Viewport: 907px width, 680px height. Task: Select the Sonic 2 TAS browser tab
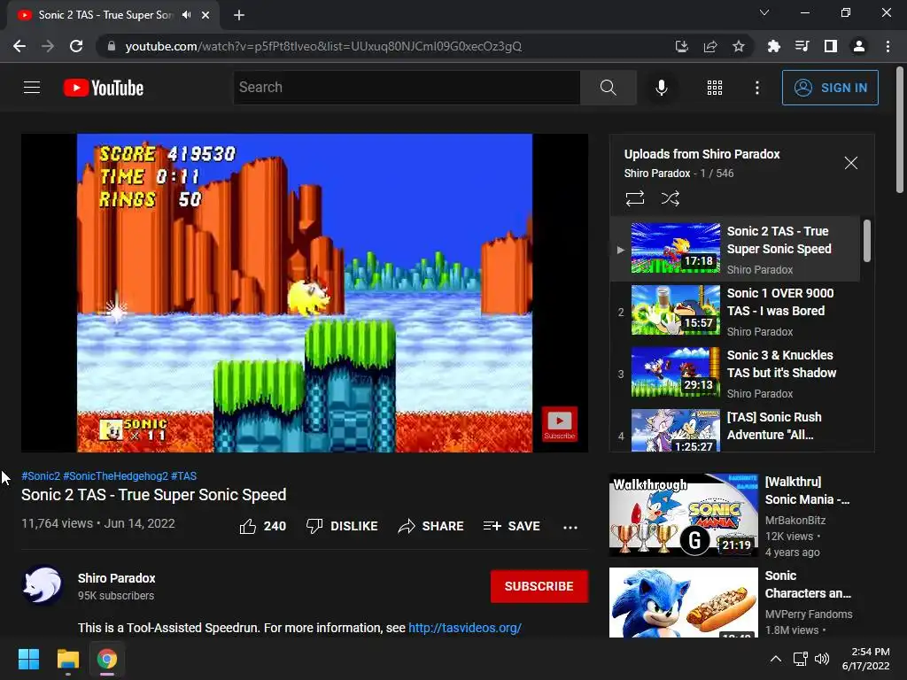[113, 16]
